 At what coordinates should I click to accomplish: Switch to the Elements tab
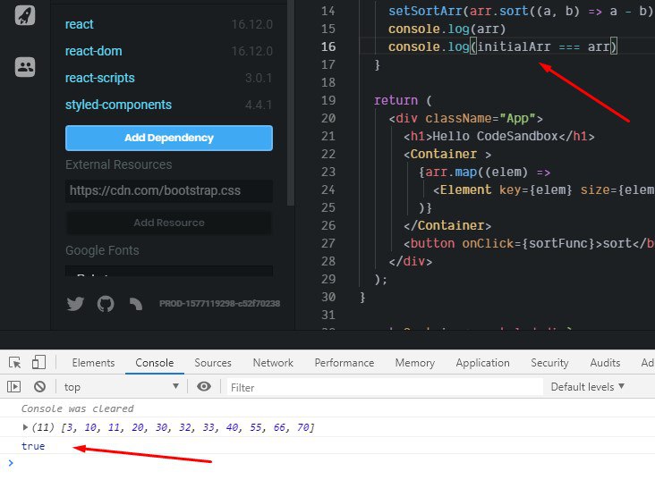(93, 363)
